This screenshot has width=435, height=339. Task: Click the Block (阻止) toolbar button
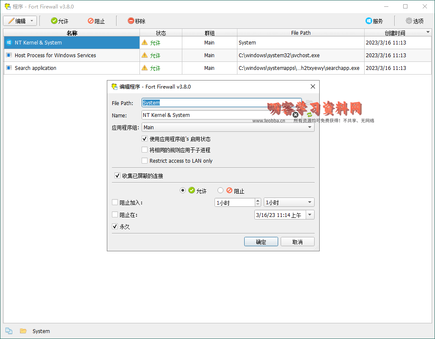(96, 21)
